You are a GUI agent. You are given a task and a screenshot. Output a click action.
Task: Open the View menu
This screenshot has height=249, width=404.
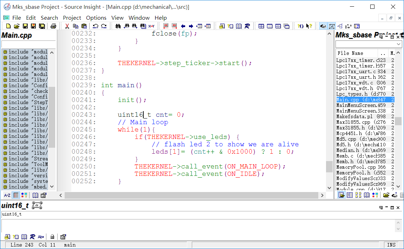point(117,18)
